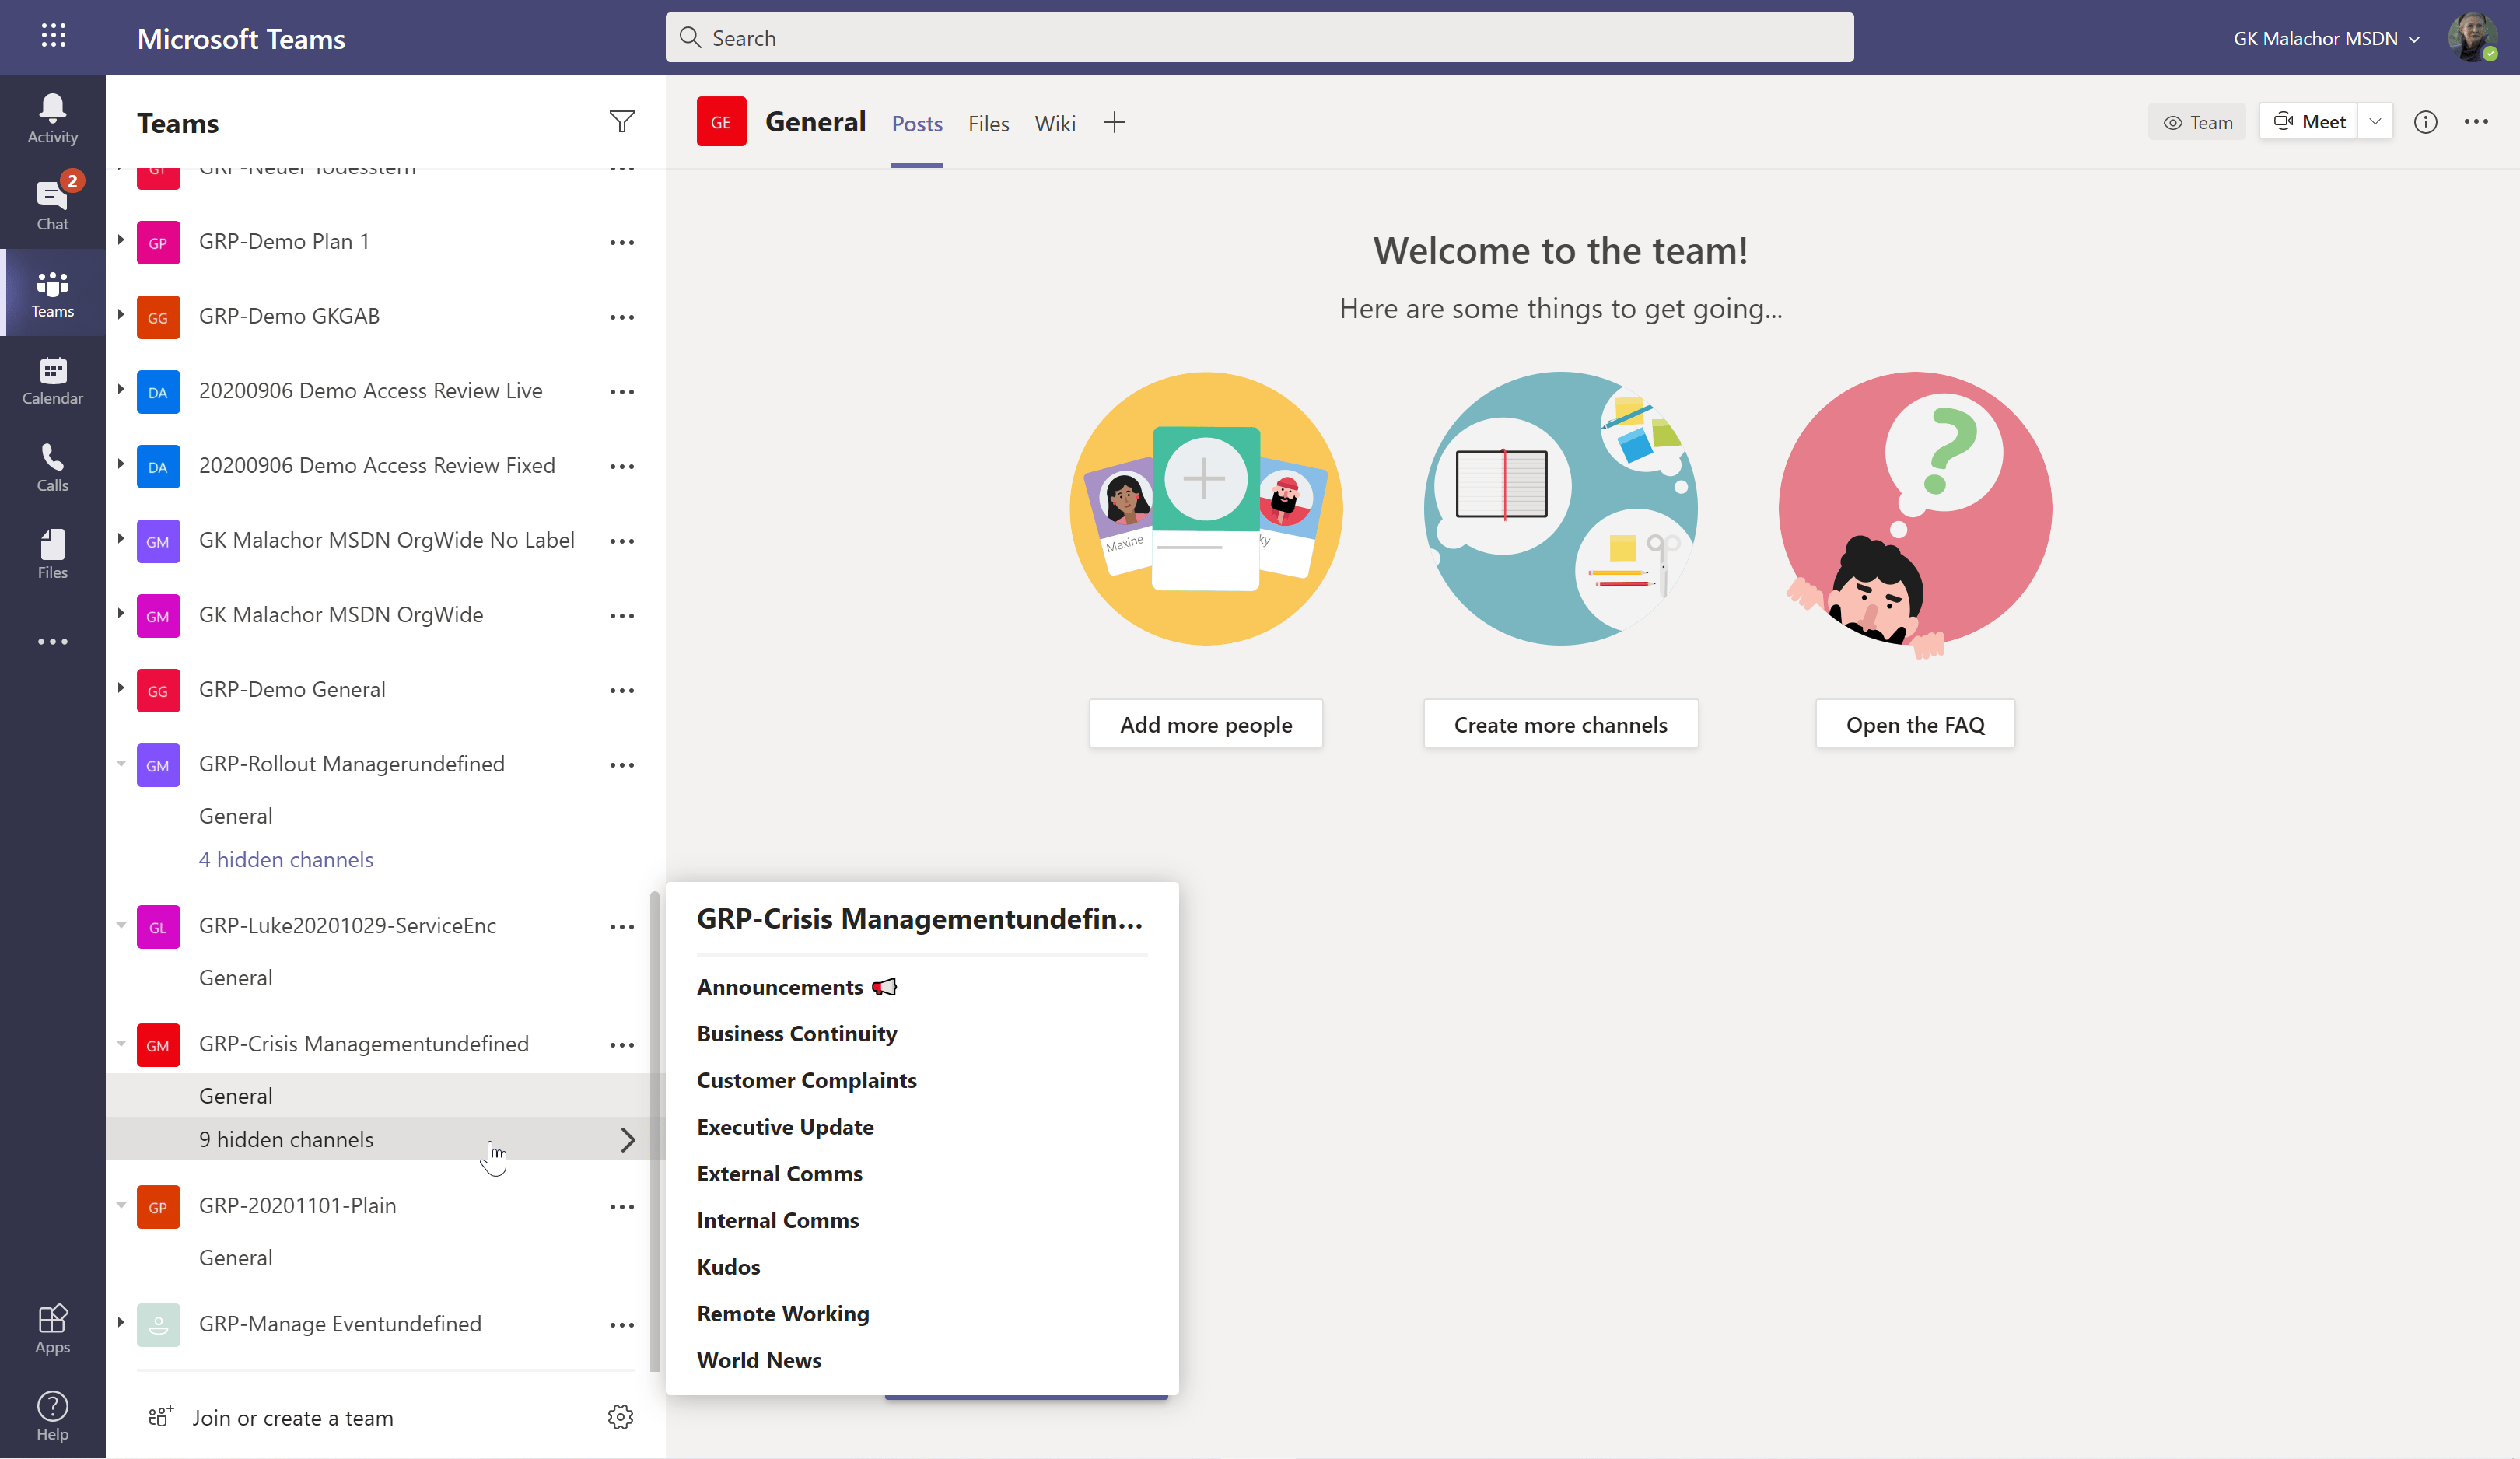Click the Team visibility button
Screen dimensions: 2520x1459
coord(2197,122)
